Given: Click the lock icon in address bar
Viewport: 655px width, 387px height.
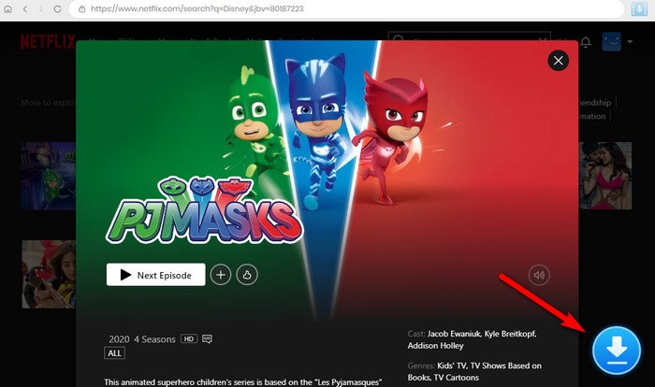Looking at the screenshot, I should tap(82, 8).
